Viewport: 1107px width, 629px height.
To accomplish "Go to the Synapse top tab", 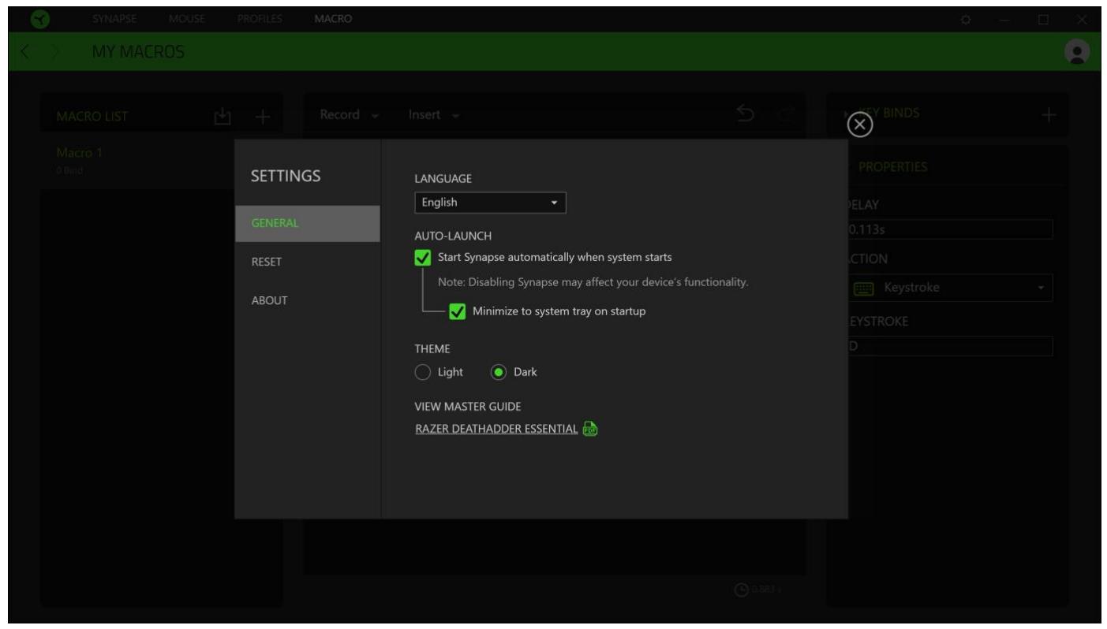I will (113, 18).
